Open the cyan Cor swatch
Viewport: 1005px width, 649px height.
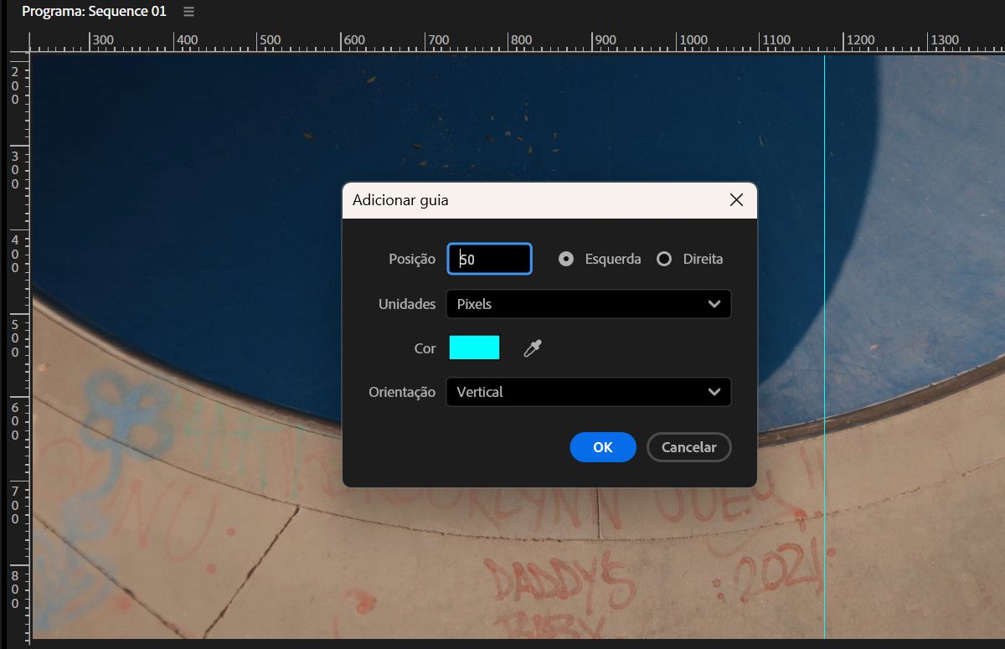point(474,348)
